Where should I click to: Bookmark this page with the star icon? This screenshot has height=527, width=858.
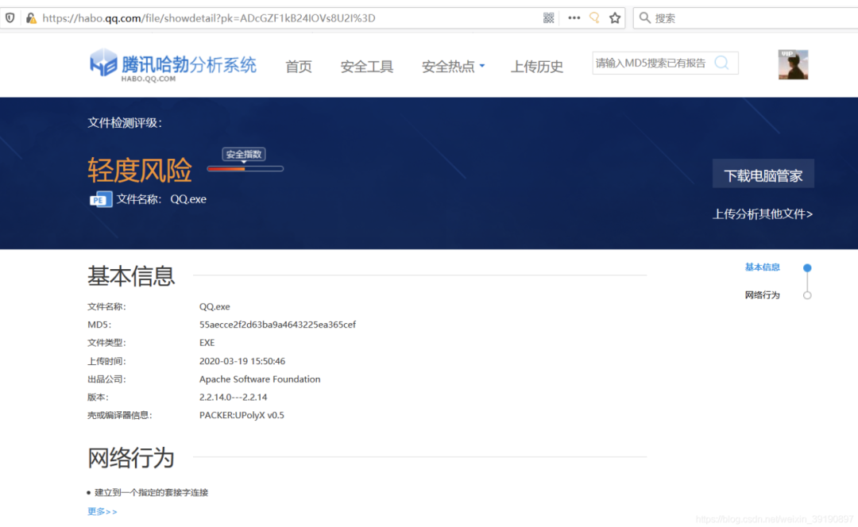click(x=615, y=18)
